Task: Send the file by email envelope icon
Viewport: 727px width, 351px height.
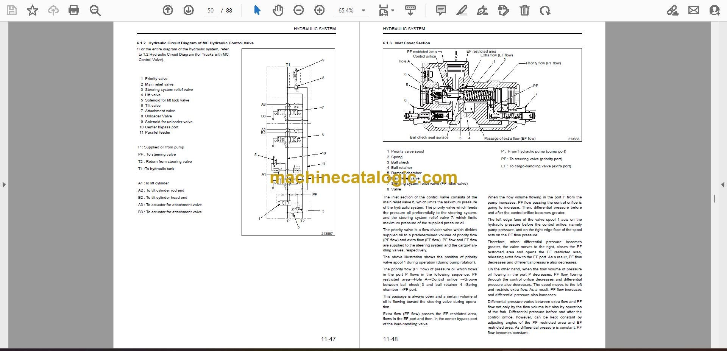Action: tap(694, 10)
